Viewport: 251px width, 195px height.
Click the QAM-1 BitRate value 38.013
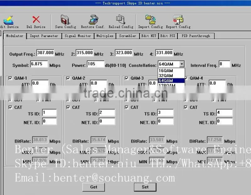40,140
